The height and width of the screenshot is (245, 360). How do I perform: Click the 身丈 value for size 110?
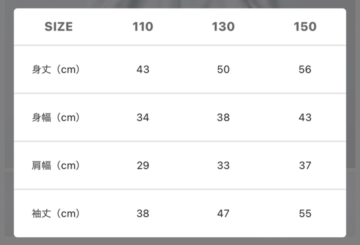(143, 69)
